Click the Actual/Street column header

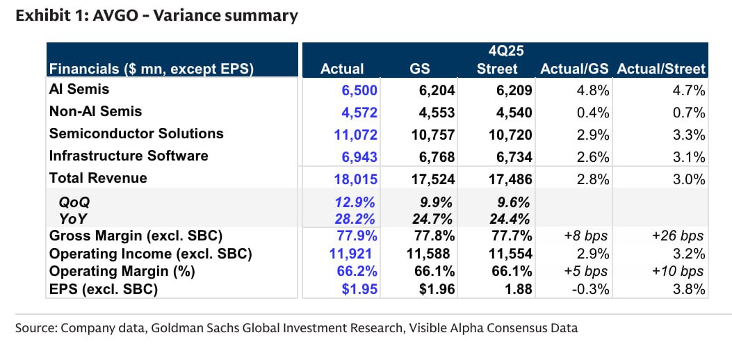pos(661,69)
